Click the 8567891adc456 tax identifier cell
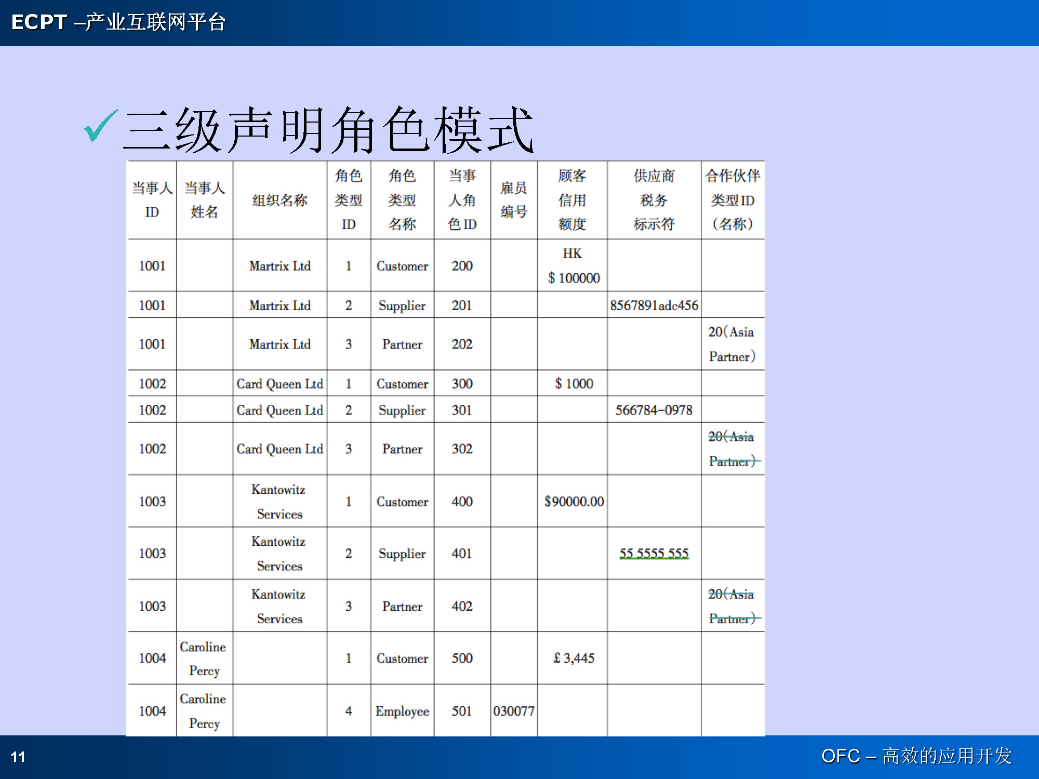Screen dimensions: 1039x779 tap(654, 305)
